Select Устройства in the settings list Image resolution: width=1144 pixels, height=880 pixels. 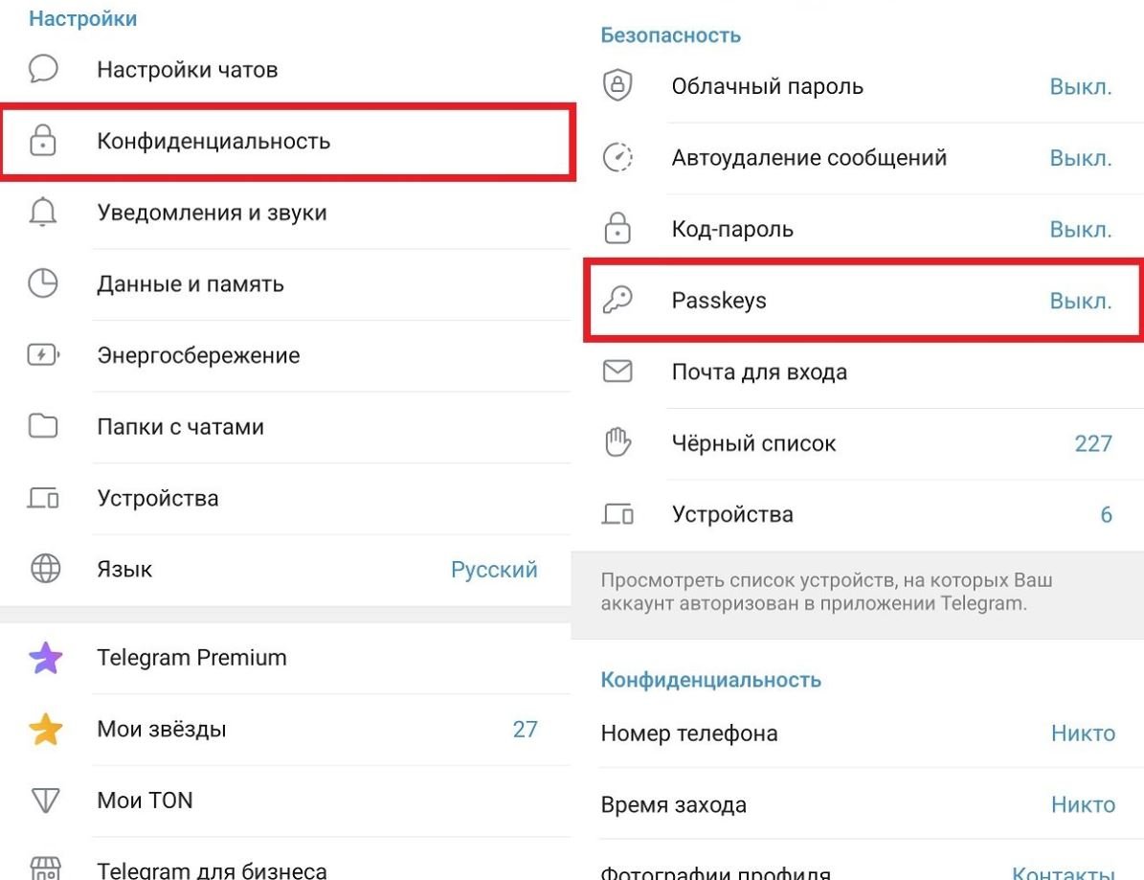tap(158, 498)
